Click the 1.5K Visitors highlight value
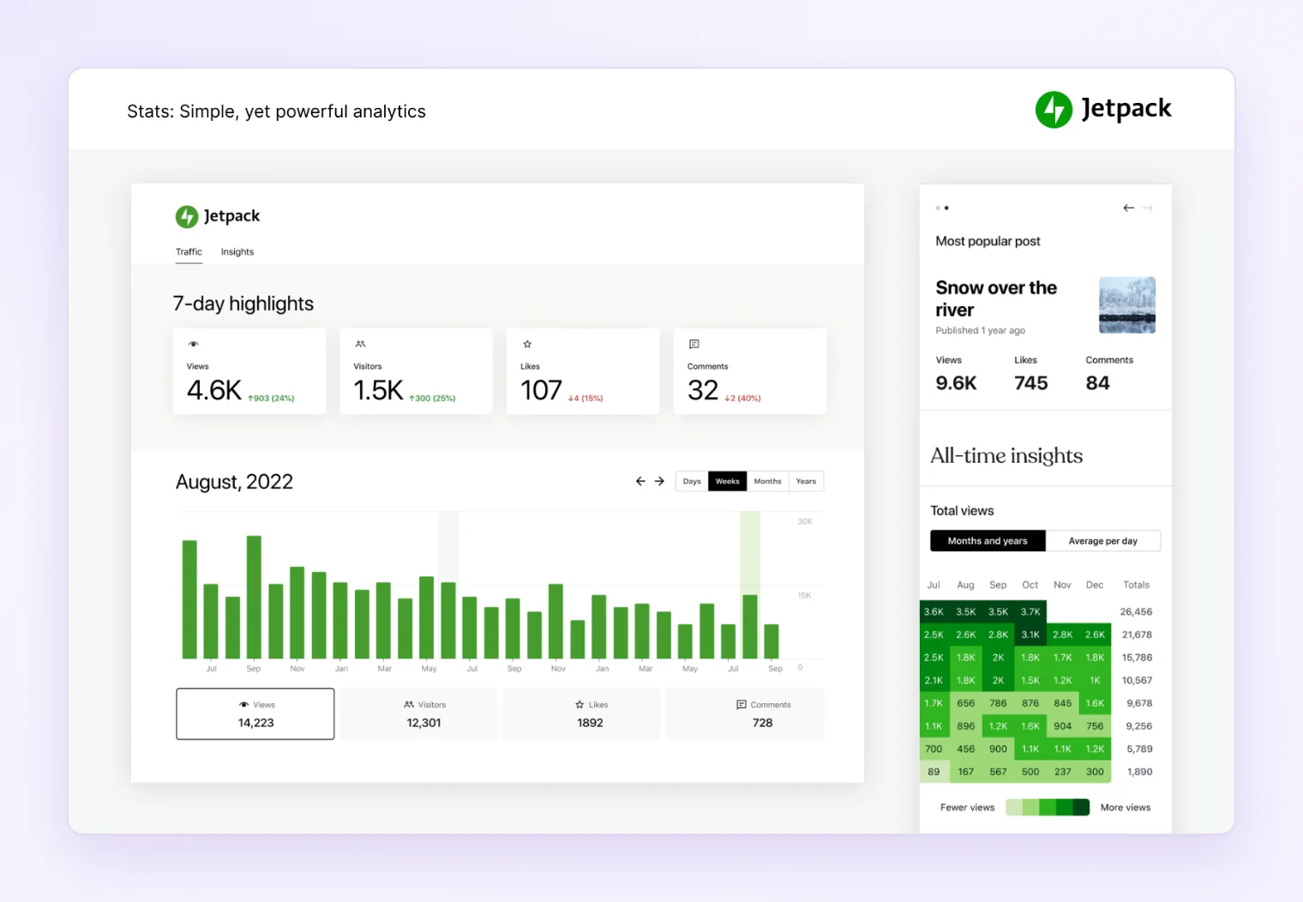Viewport: 1303px width, 902px height. (x=378, y=390)
